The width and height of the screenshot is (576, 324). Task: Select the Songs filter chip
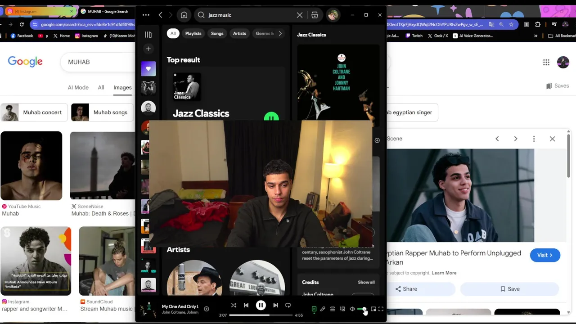tap(217, 33)
